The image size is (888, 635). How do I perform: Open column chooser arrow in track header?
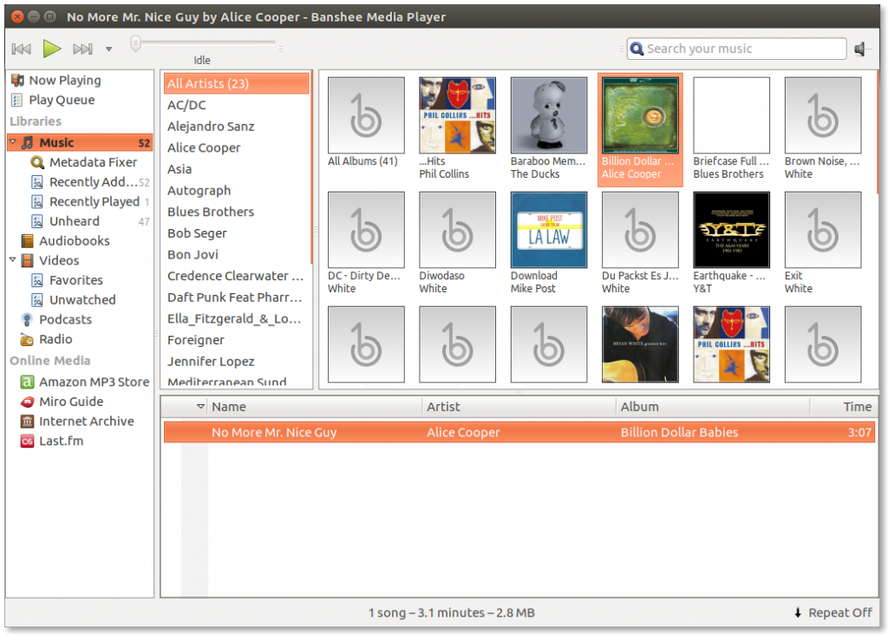(200, 407)
